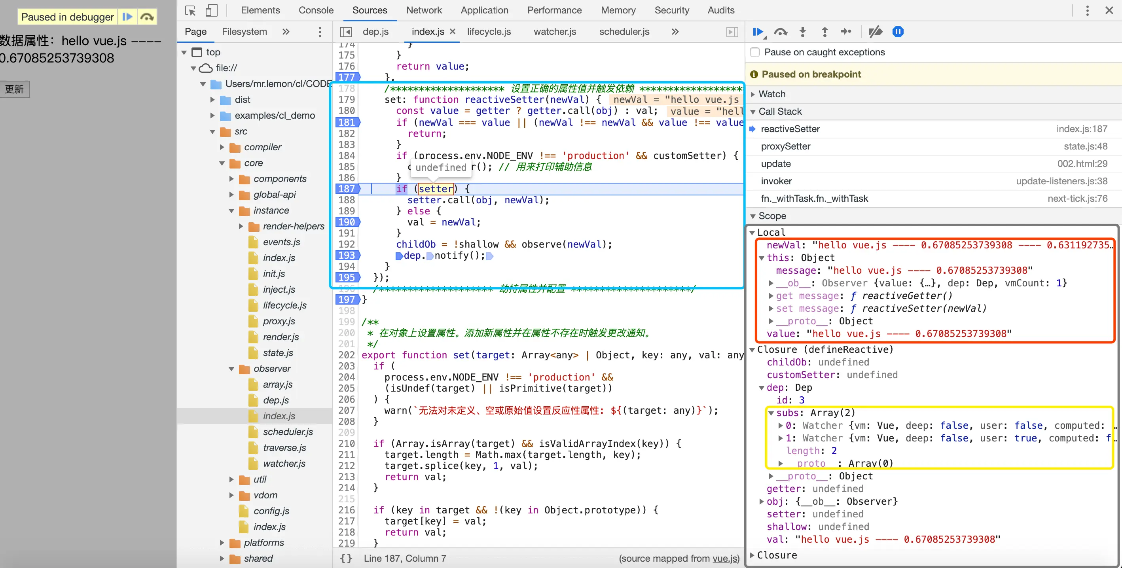Open the watcher.js file tab
Image resolution: width=1122 pixels, height=568 pixels.
pos(554,32)
